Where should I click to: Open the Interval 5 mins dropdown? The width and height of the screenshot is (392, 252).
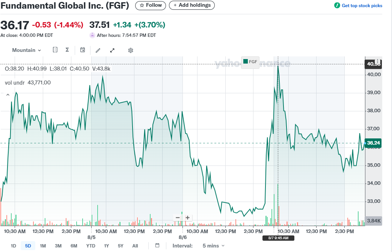click(214, 246)
